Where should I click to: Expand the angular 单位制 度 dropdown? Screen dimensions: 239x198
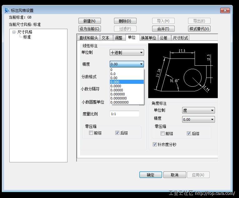(x=198, y=110)
